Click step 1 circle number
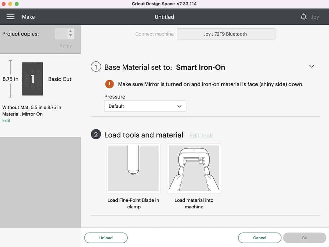329x247 pixels. 96,67
